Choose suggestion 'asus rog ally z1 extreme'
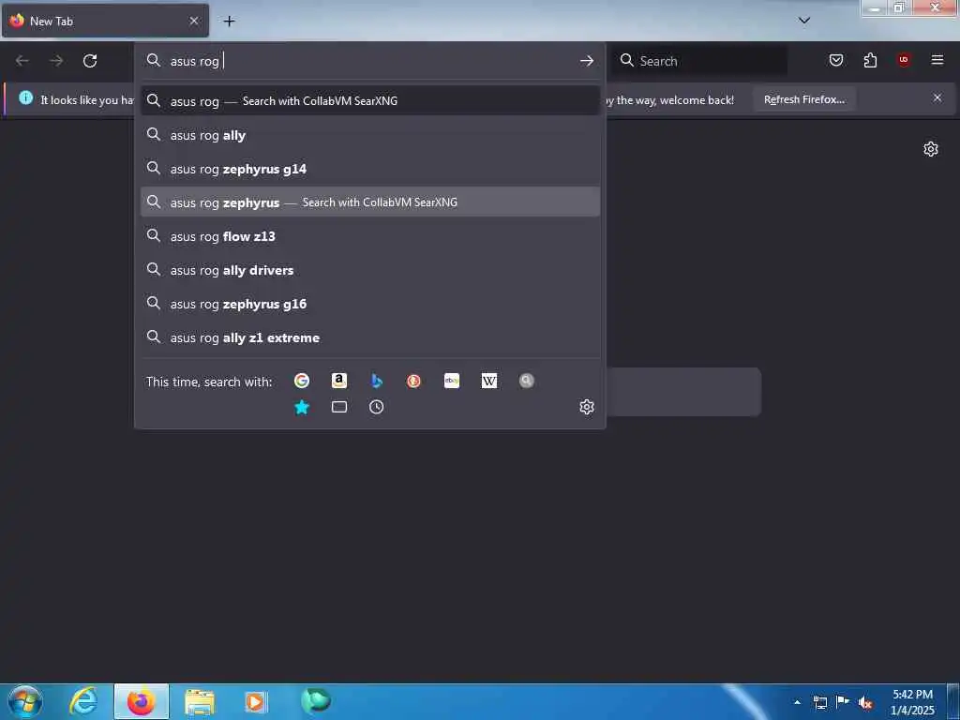Image resolution: width=960 pixels, height=720 pixels. point(370,337)
